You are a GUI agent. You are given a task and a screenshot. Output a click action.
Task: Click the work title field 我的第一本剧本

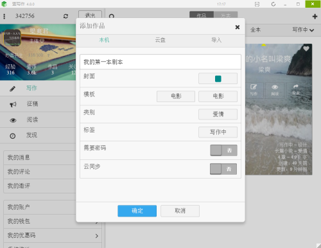[x=160, y=62]
